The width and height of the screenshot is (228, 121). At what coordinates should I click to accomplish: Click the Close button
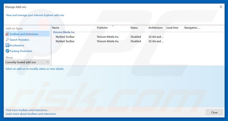point(214,112)
